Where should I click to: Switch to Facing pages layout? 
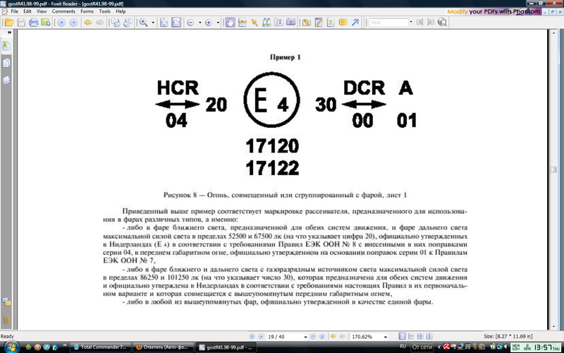click(x=429, y=337)
